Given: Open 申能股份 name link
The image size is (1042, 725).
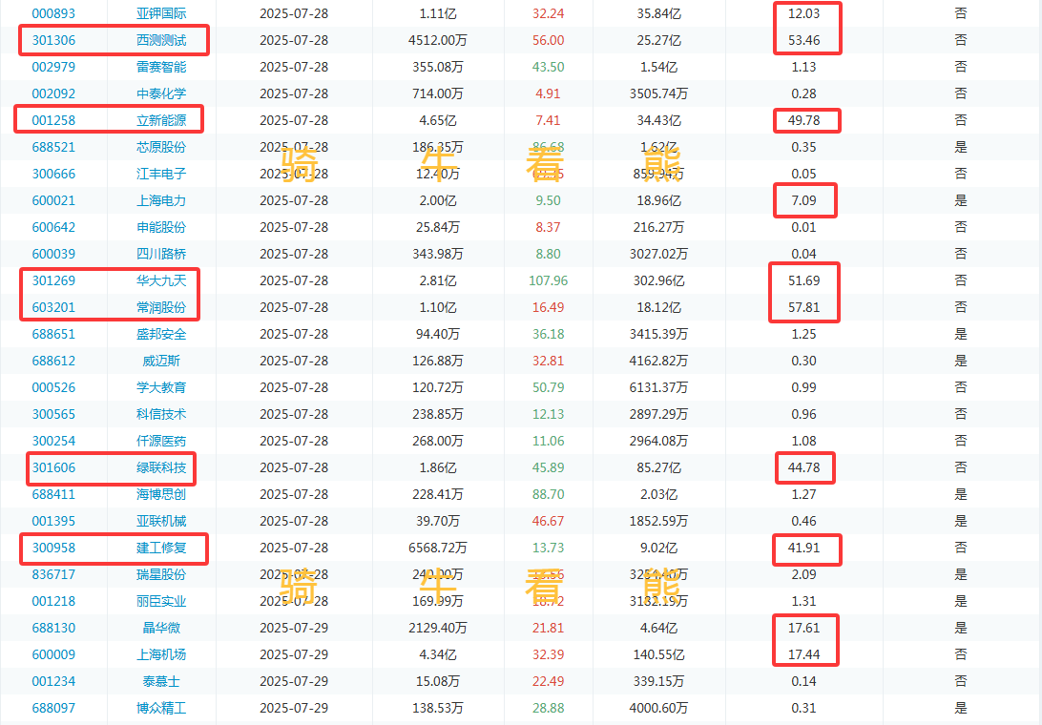Looking at the screenshot, I should (161, 227).
